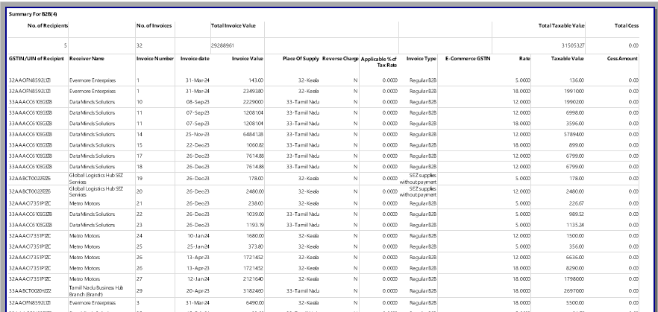658x312 pixels.
Task: Select the 'Invoice Number' column header
Action: click(155, 58)
